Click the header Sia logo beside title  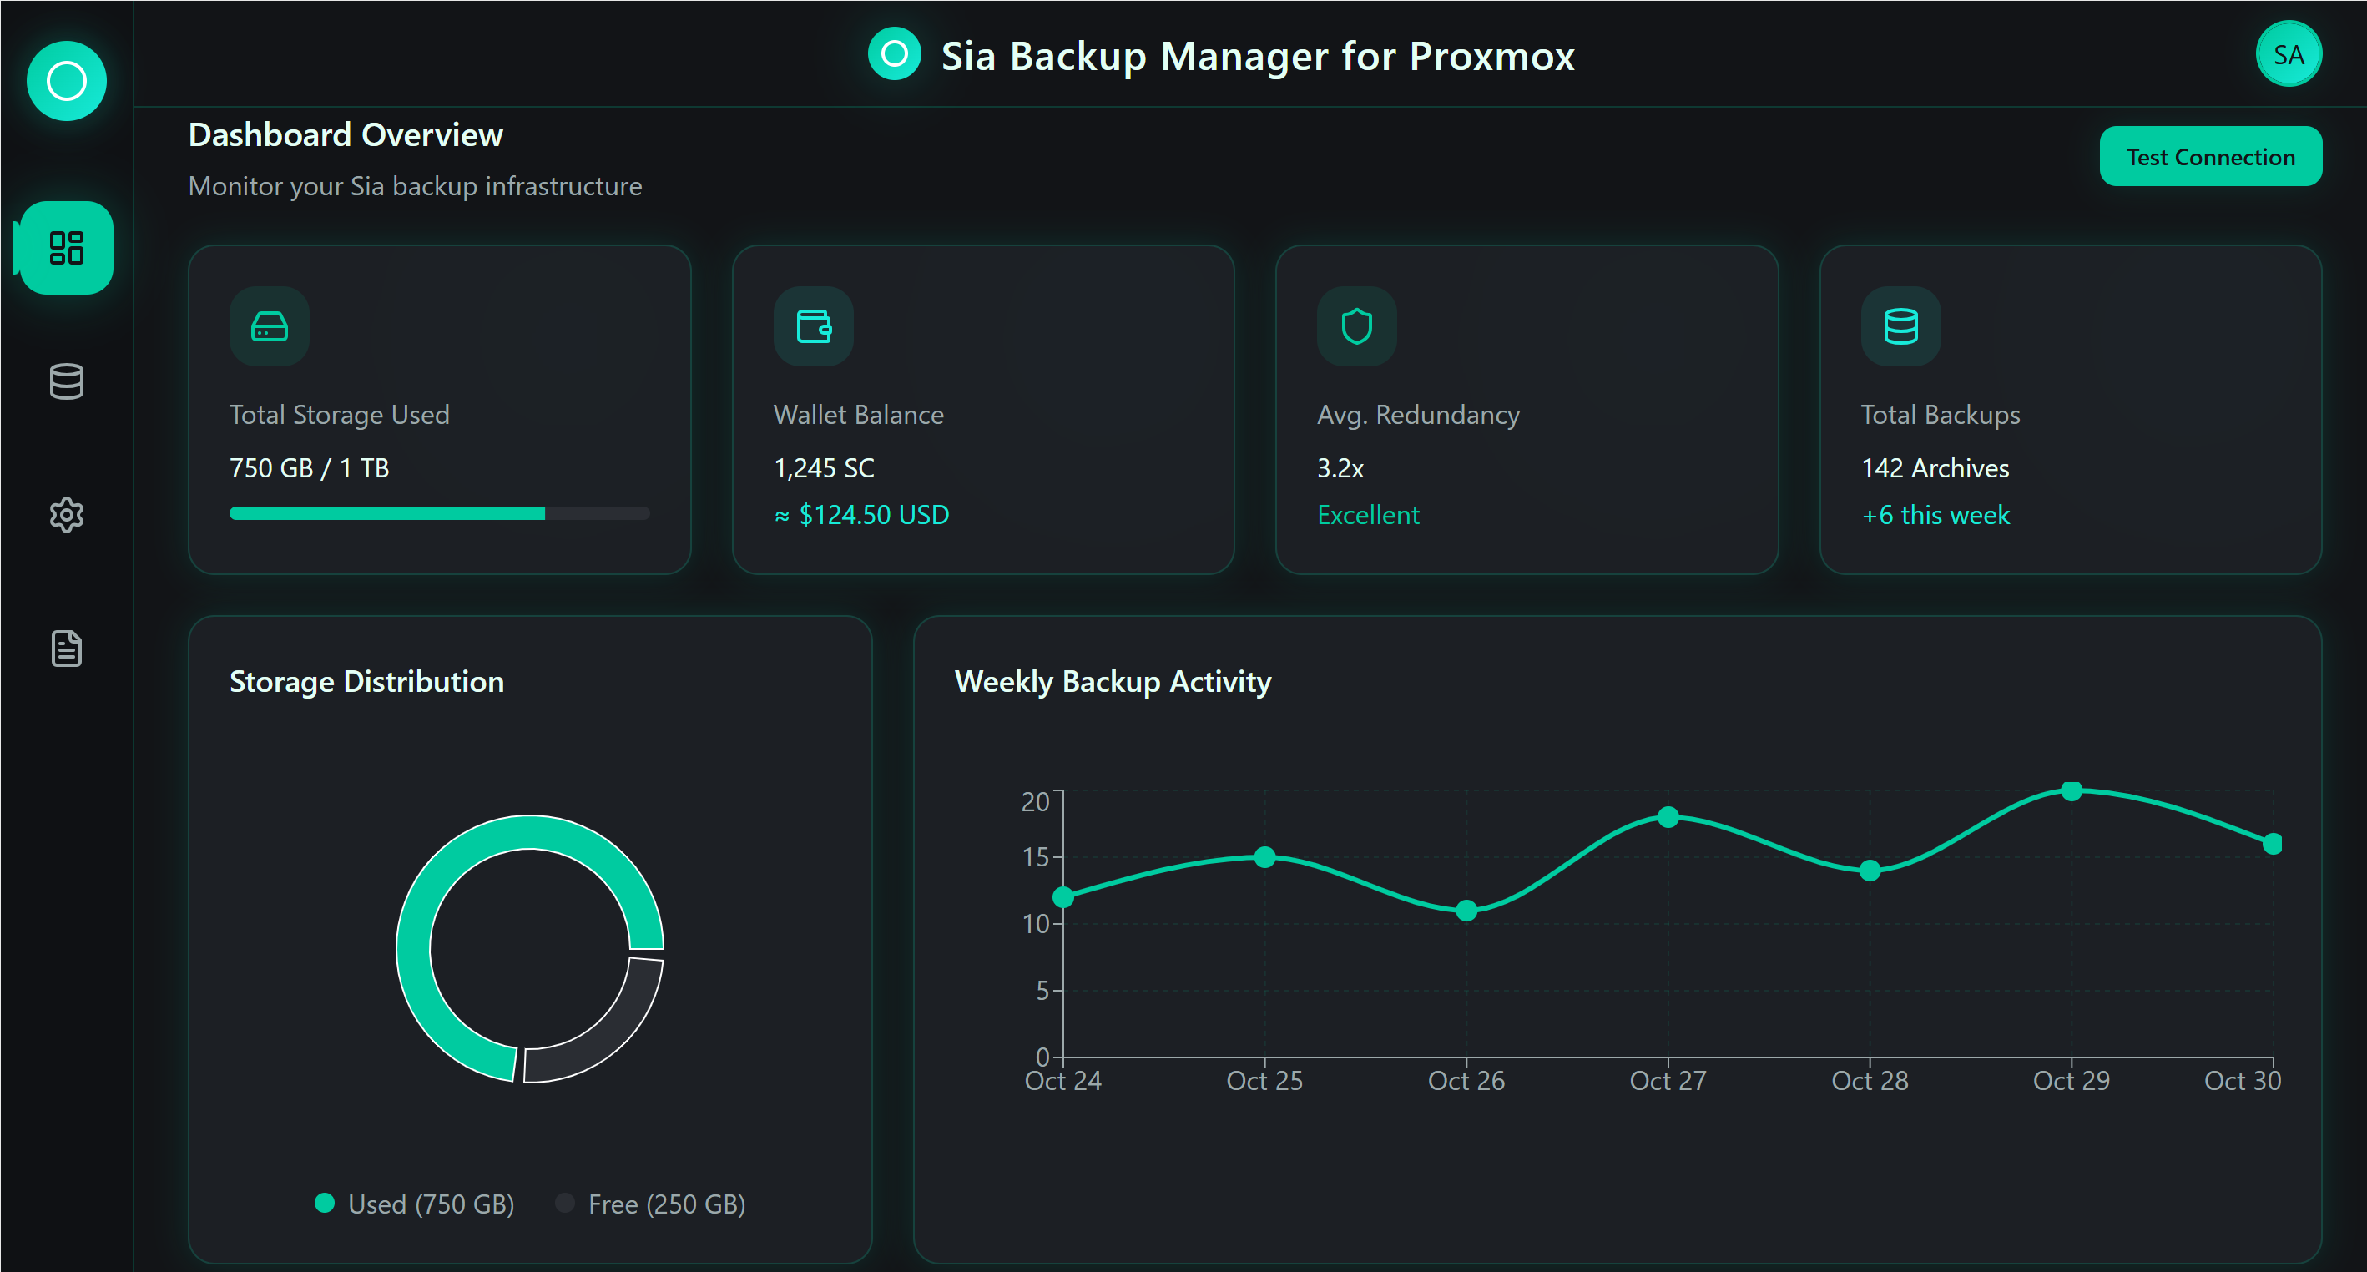coord(894,54)
